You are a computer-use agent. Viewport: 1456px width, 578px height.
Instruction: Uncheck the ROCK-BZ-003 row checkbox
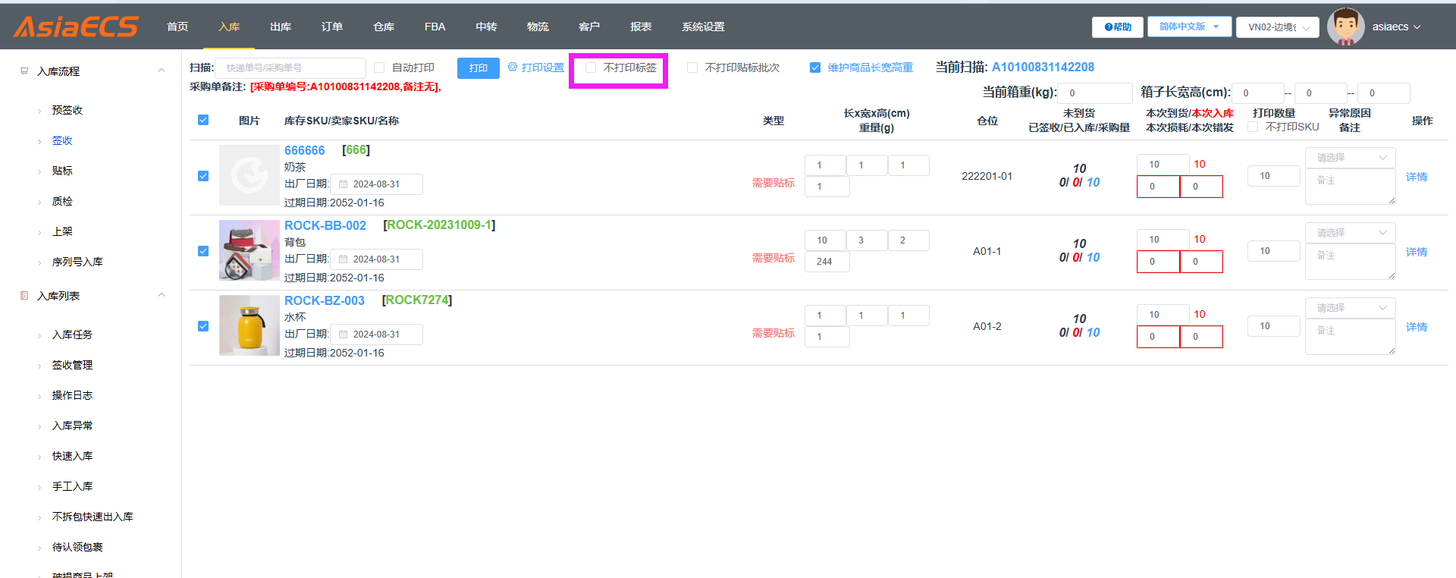[x=203, y=326]
